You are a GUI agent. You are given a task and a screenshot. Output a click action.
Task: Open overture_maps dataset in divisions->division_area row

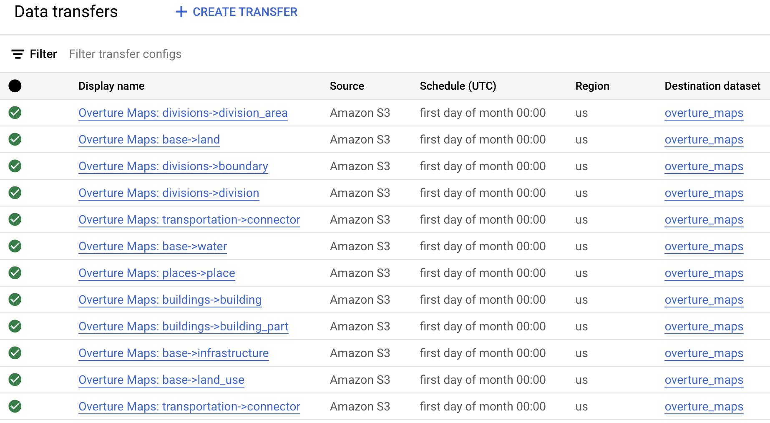704,113
